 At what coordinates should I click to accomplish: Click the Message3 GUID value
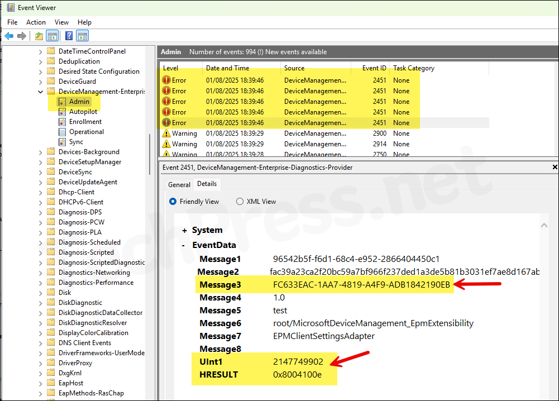point(361,285)
